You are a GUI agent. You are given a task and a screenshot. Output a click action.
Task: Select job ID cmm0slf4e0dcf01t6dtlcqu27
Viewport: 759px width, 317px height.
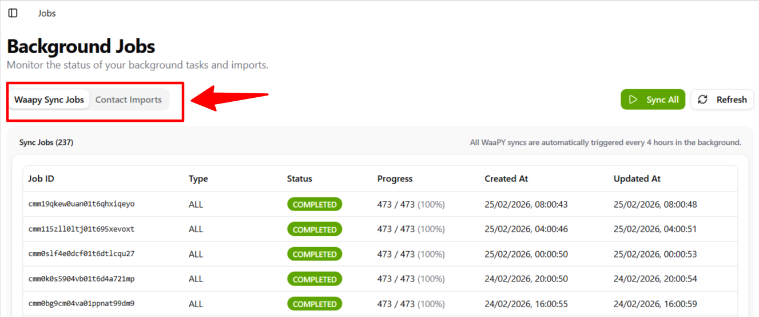[x=81, y=254]
